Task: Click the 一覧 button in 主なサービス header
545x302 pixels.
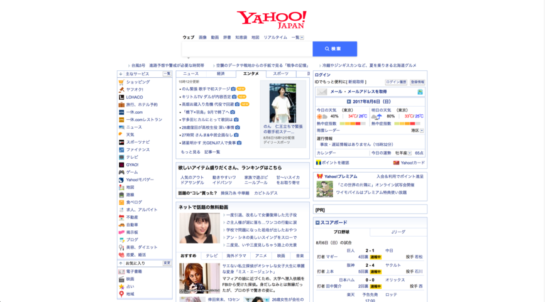Action: pyautogui.click(x=167, y=74)
